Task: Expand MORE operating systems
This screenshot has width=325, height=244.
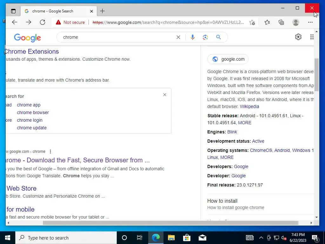Action: pyautogui.click(x=227, y=157)
